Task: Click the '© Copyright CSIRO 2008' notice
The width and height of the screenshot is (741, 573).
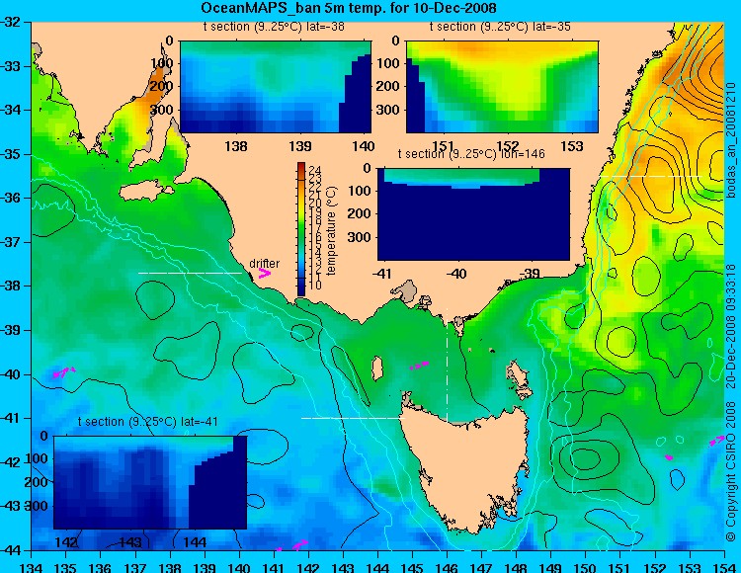Action: coord(731,469)
